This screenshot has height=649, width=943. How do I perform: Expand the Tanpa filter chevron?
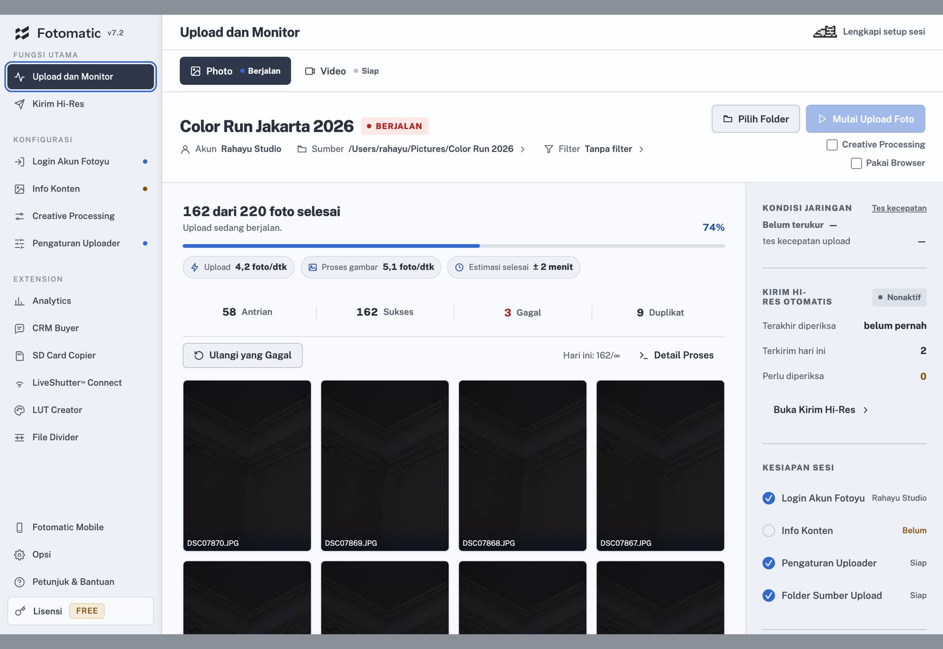[x=641, y=149]
